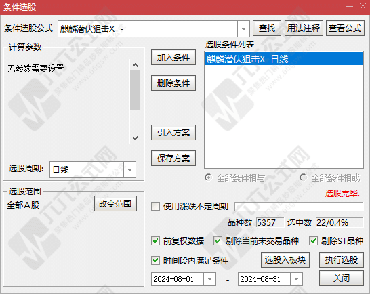The width and height of the screenshot is (370, 294).
Task: Run screening with 执行选股
Action: tap(342, 259)
